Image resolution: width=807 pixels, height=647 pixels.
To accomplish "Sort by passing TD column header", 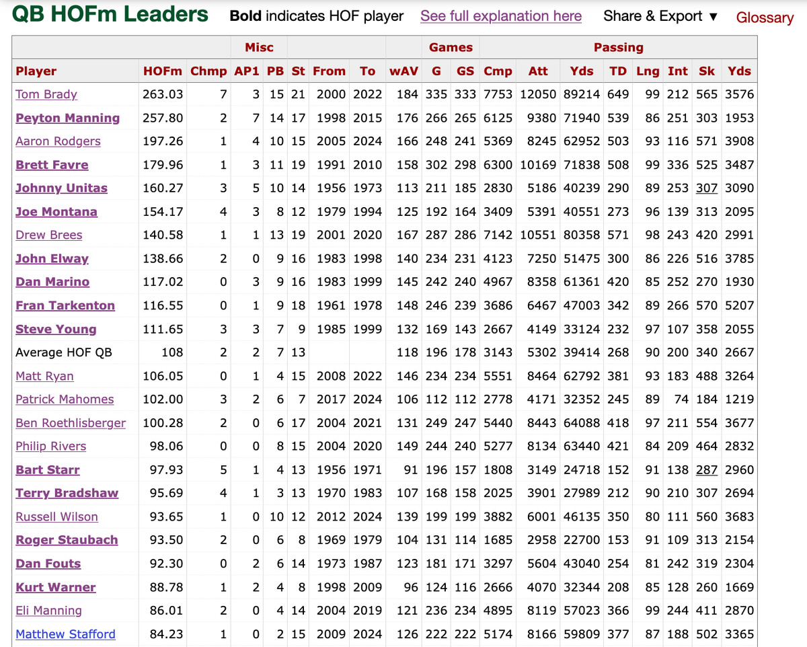I will pos(617,71).
